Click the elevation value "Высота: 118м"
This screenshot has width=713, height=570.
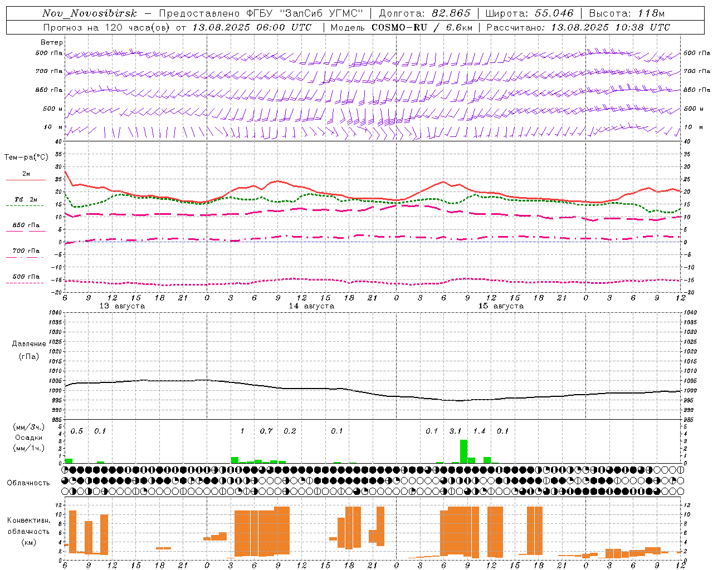(627, 13)
